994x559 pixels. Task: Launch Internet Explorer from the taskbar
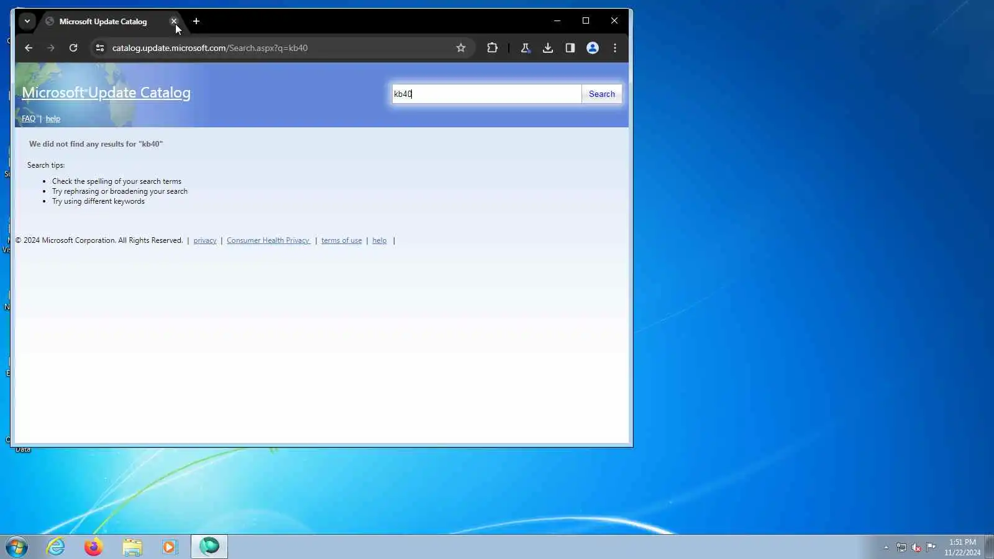[56, 547]
